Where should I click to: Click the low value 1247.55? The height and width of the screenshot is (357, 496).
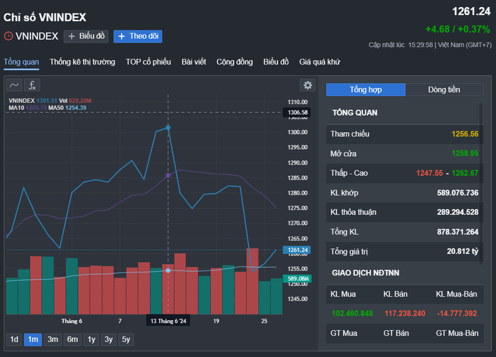click(x=429, y=173)
